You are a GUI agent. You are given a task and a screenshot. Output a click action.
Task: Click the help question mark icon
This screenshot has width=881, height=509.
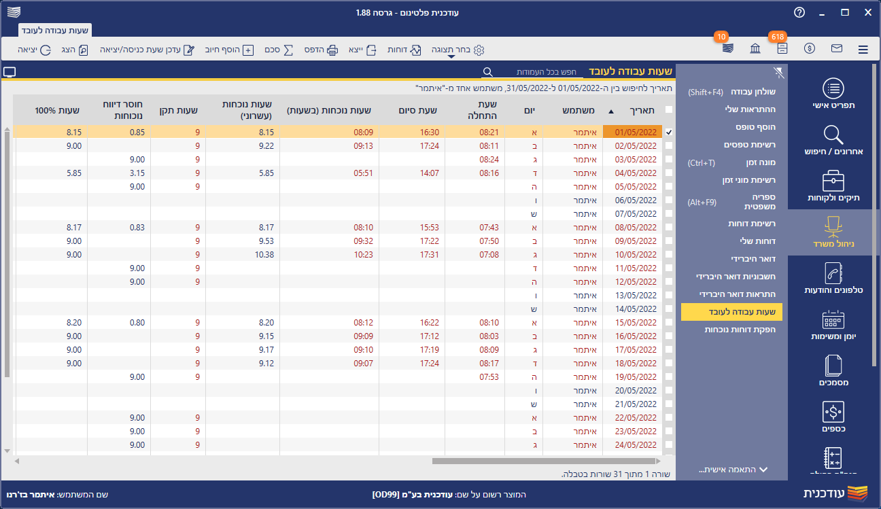[799, 12]
